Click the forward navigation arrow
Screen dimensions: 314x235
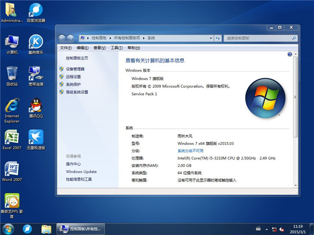[70, 38]
